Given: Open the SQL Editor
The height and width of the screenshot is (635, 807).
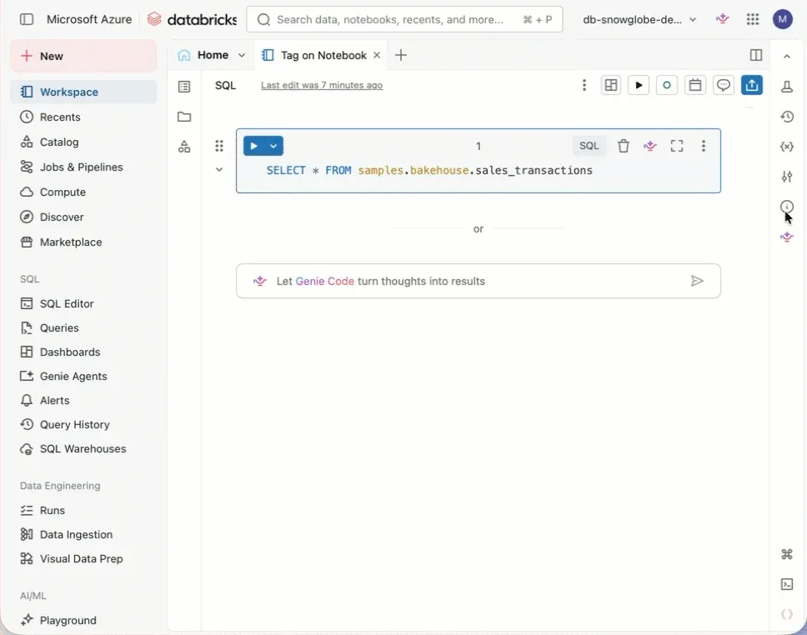Looking at the screenshot, I should [83, 303].
